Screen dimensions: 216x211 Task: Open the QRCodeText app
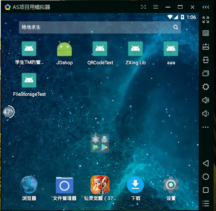tap(100, 49)
